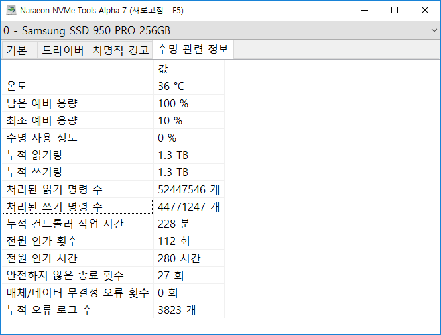Open the 드라이버 tab
The image size is (441, 335).
(62, 50)
